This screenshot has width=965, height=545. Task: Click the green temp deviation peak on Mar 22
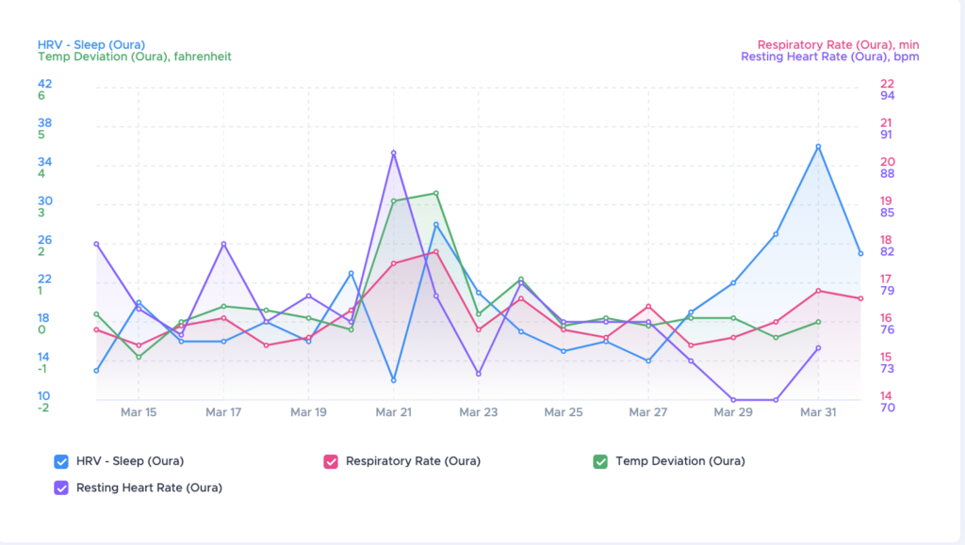click(436, 194)
